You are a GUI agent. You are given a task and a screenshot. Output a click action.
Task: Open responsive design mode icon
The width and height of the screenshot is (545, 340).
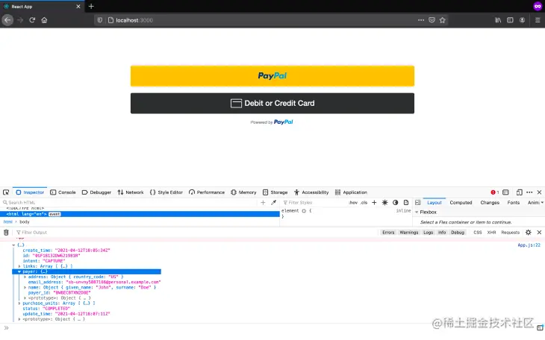click(520, 192)
